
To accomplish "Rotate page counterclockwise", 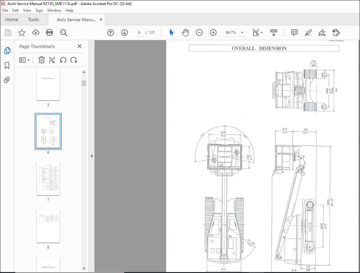I will (63, 60).
